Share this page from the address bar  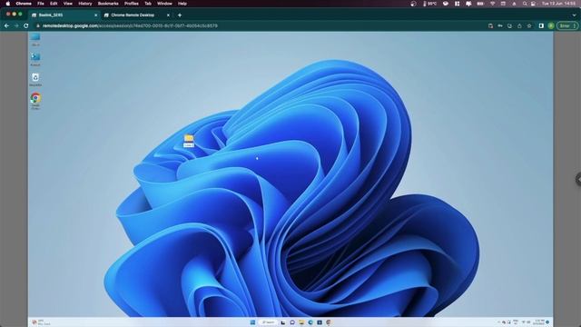coord(519,25)
